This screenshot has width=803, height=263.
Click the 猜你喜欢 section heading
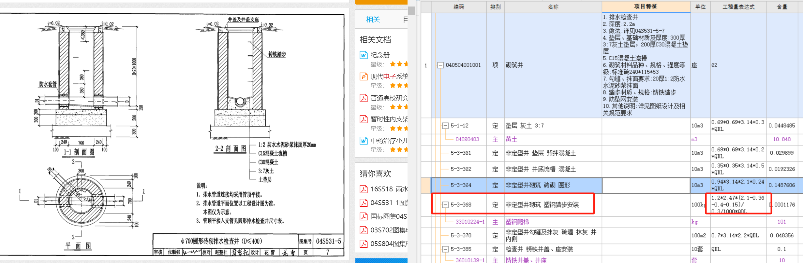(375, 174)
